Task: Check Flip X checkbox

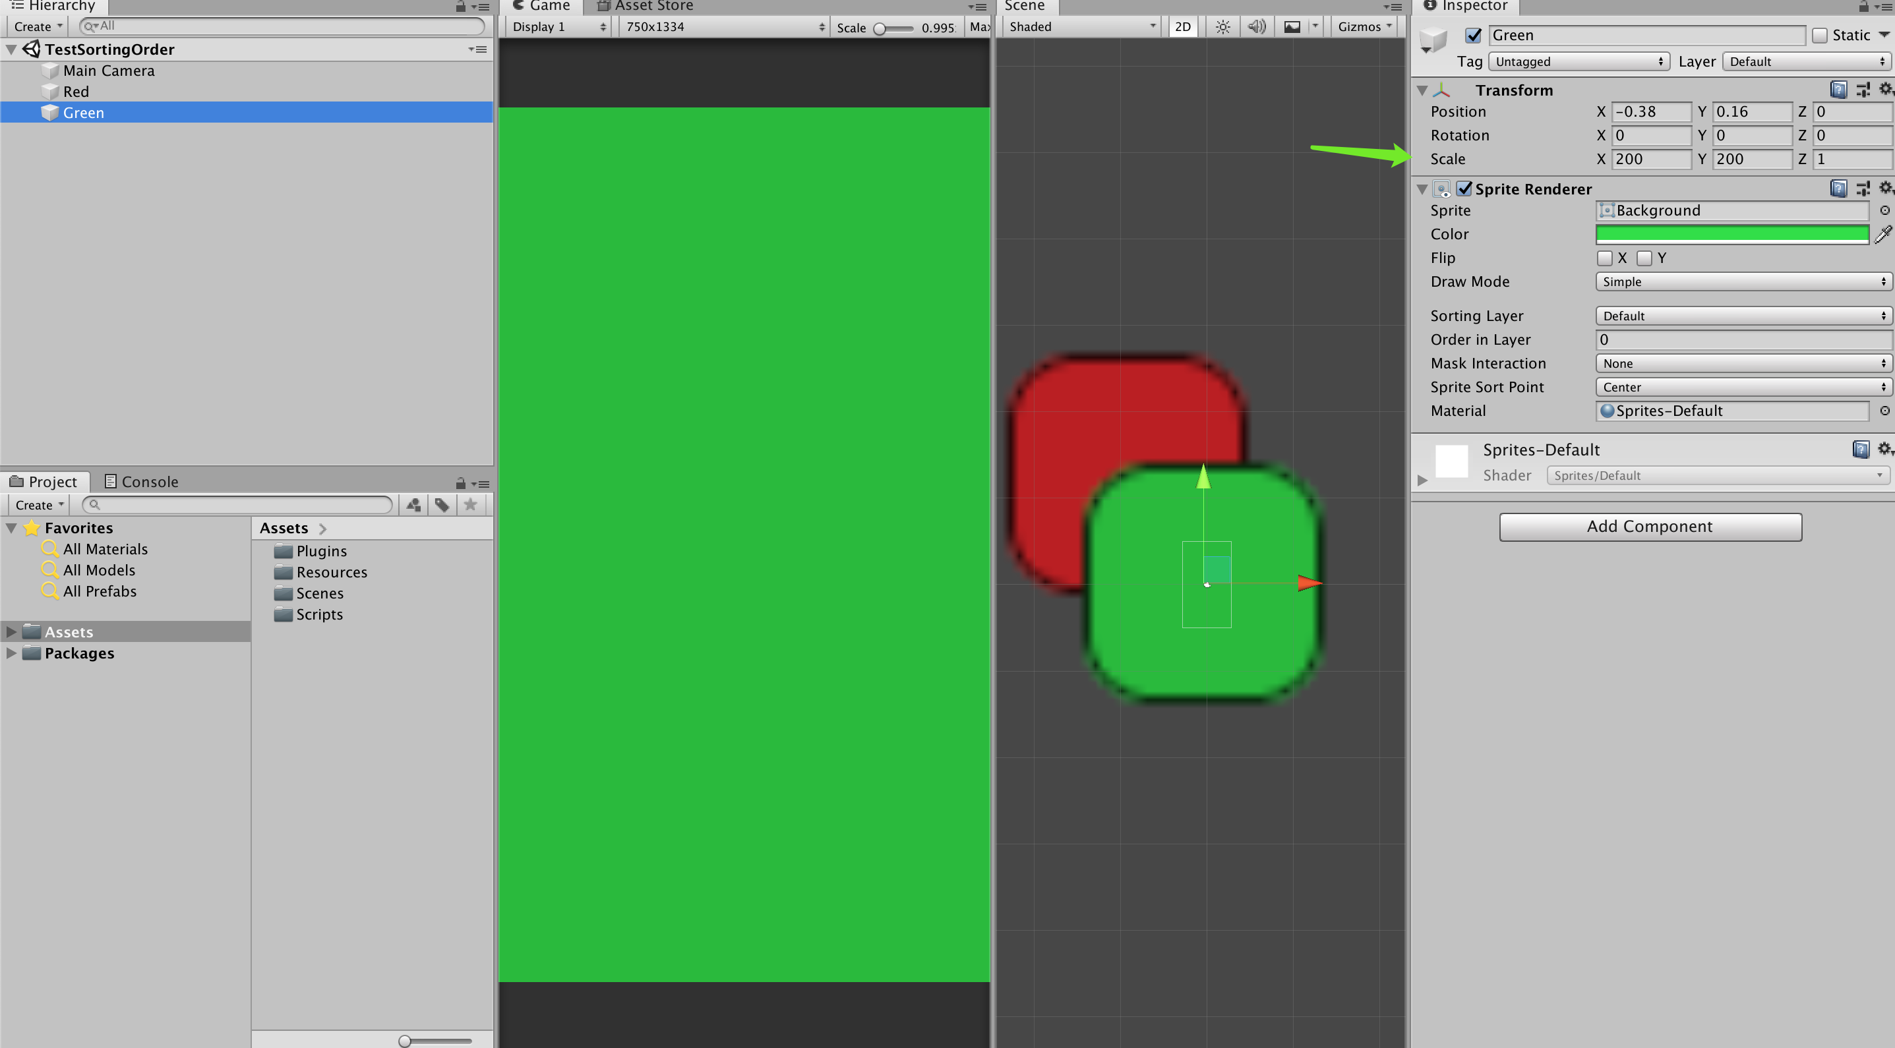Action: pos(1605,258)
